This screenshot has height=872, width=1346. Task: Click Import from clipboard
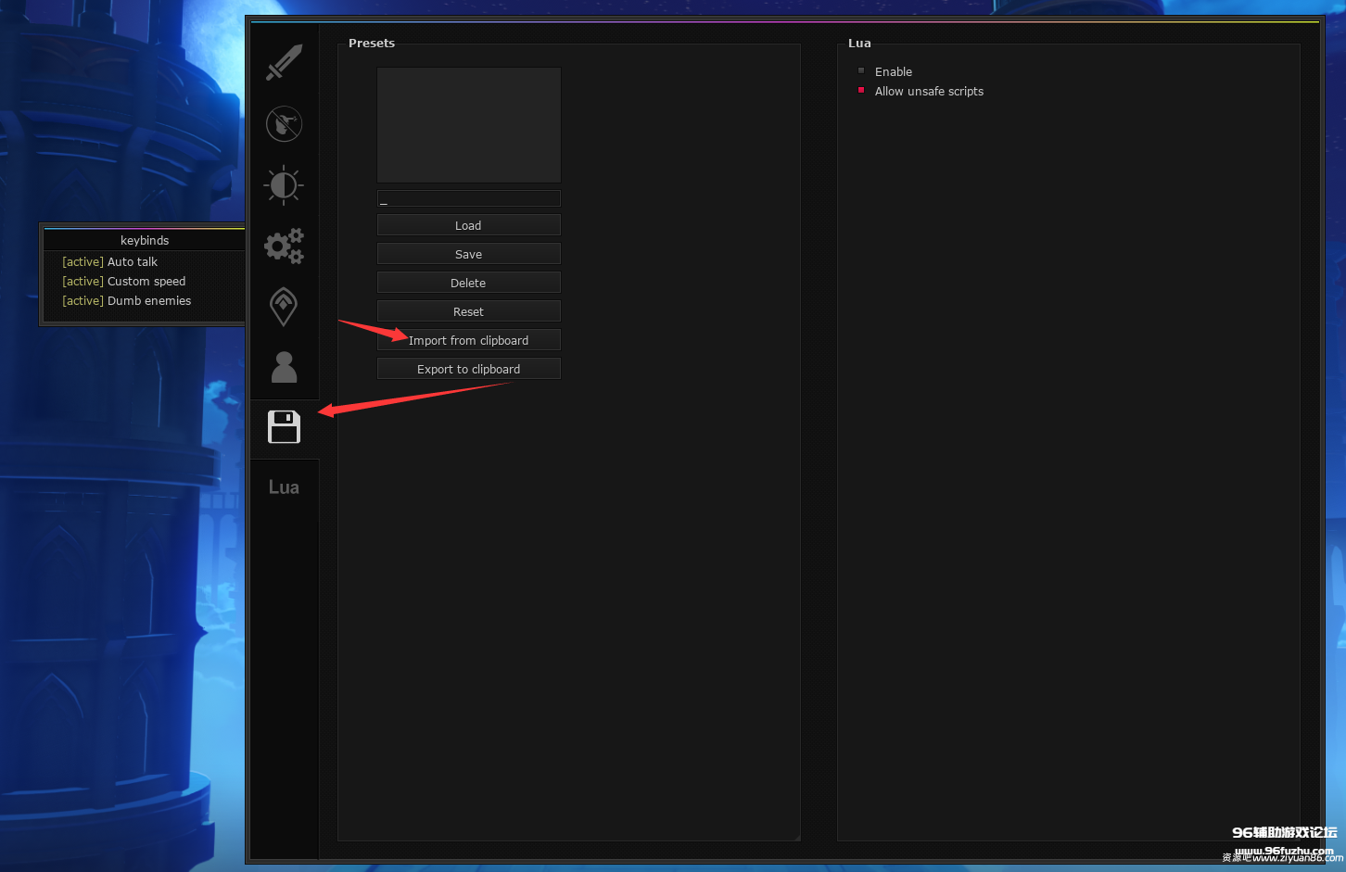tap(468, 340)
